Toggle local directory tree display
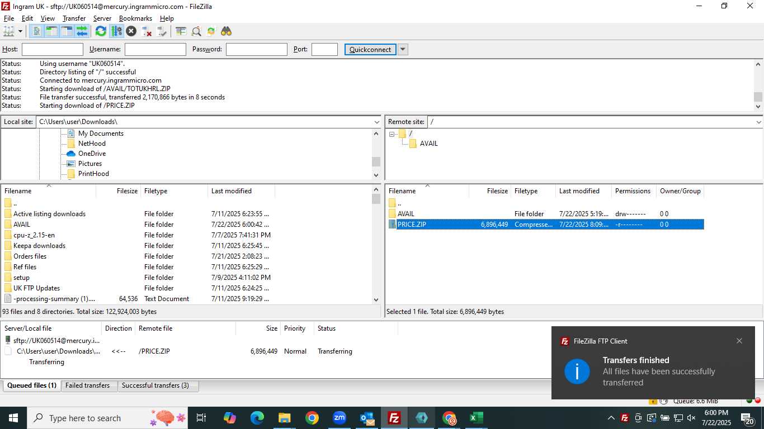Image resolution: width=764 pixels, height=429 pixels. click(x=51, y=31)
